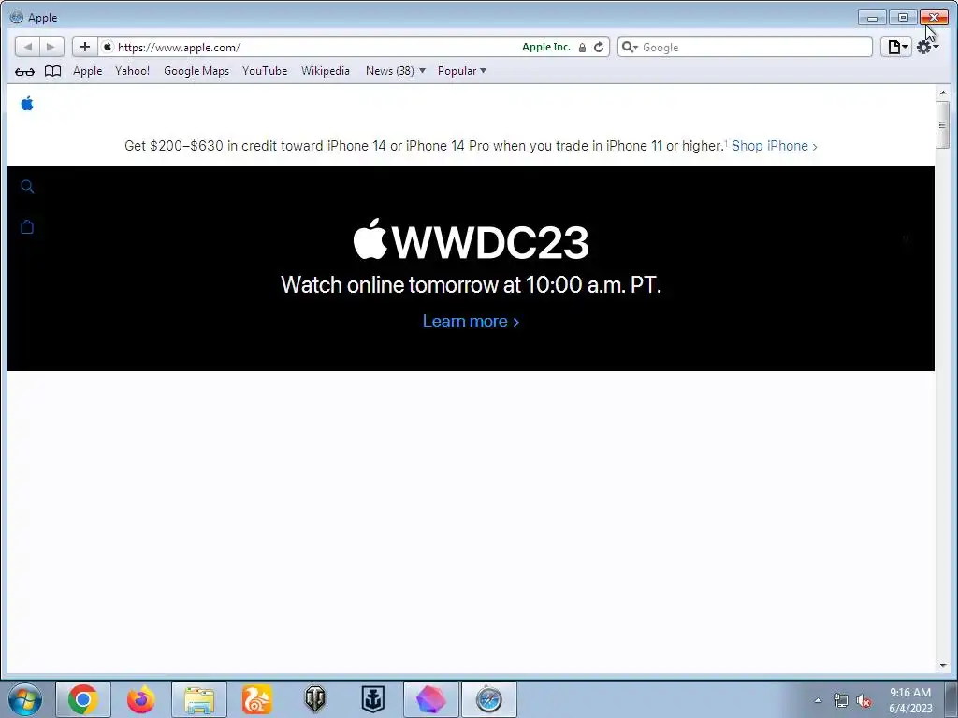Open the Yahoo! bookmark
This screenshot has height=718, width=958.
coord(132,71)
